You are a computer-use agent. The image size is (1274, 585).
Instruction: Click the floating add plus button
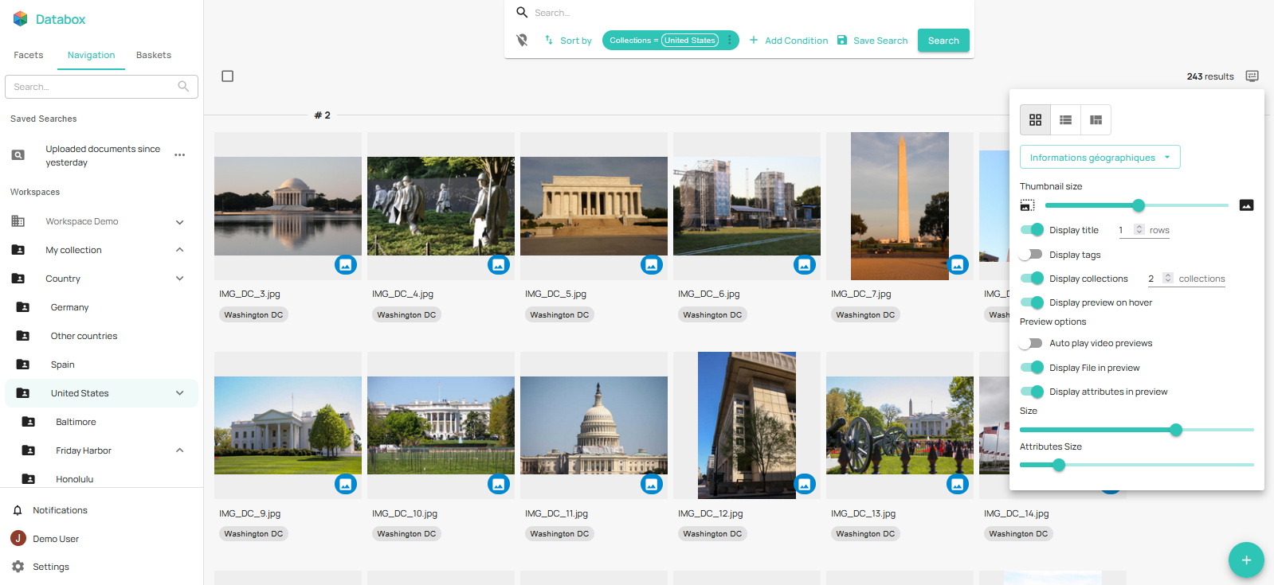tap(1246, 560)
